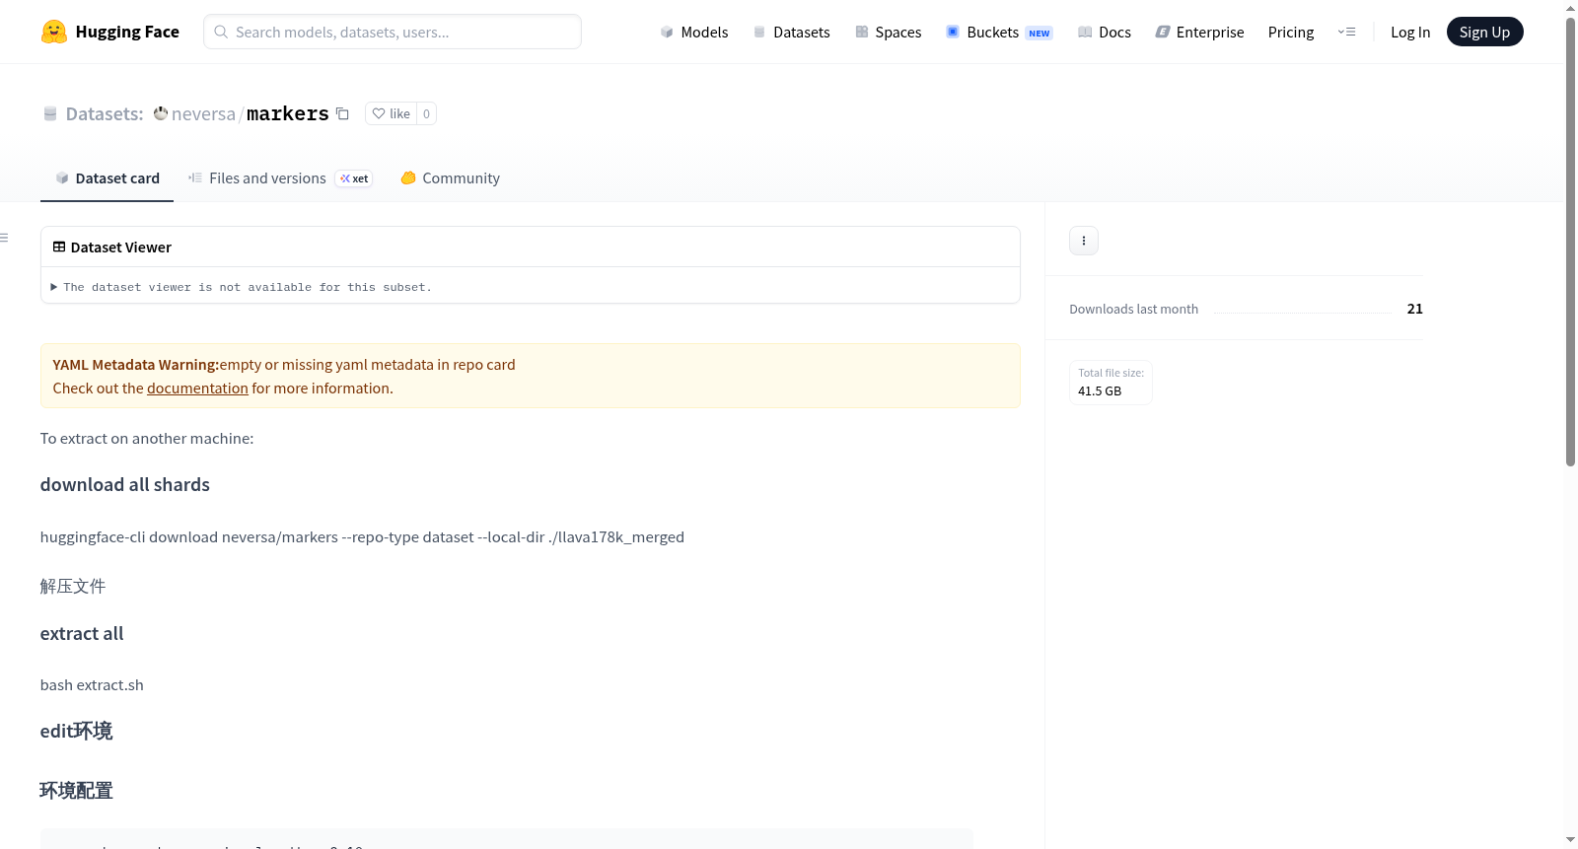Screen dimensions: 1578x849
Task: Open the Models page
Action: [694, 32]
